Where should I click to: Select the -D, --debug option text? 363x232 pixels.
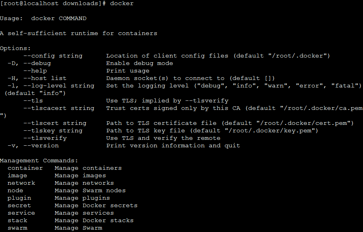29,63
